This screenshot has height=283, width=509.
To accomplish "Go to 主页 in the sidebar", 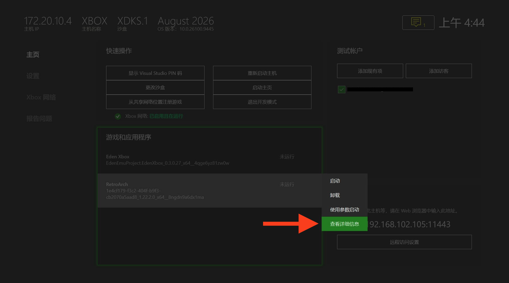I will click(x=33, y=55).
